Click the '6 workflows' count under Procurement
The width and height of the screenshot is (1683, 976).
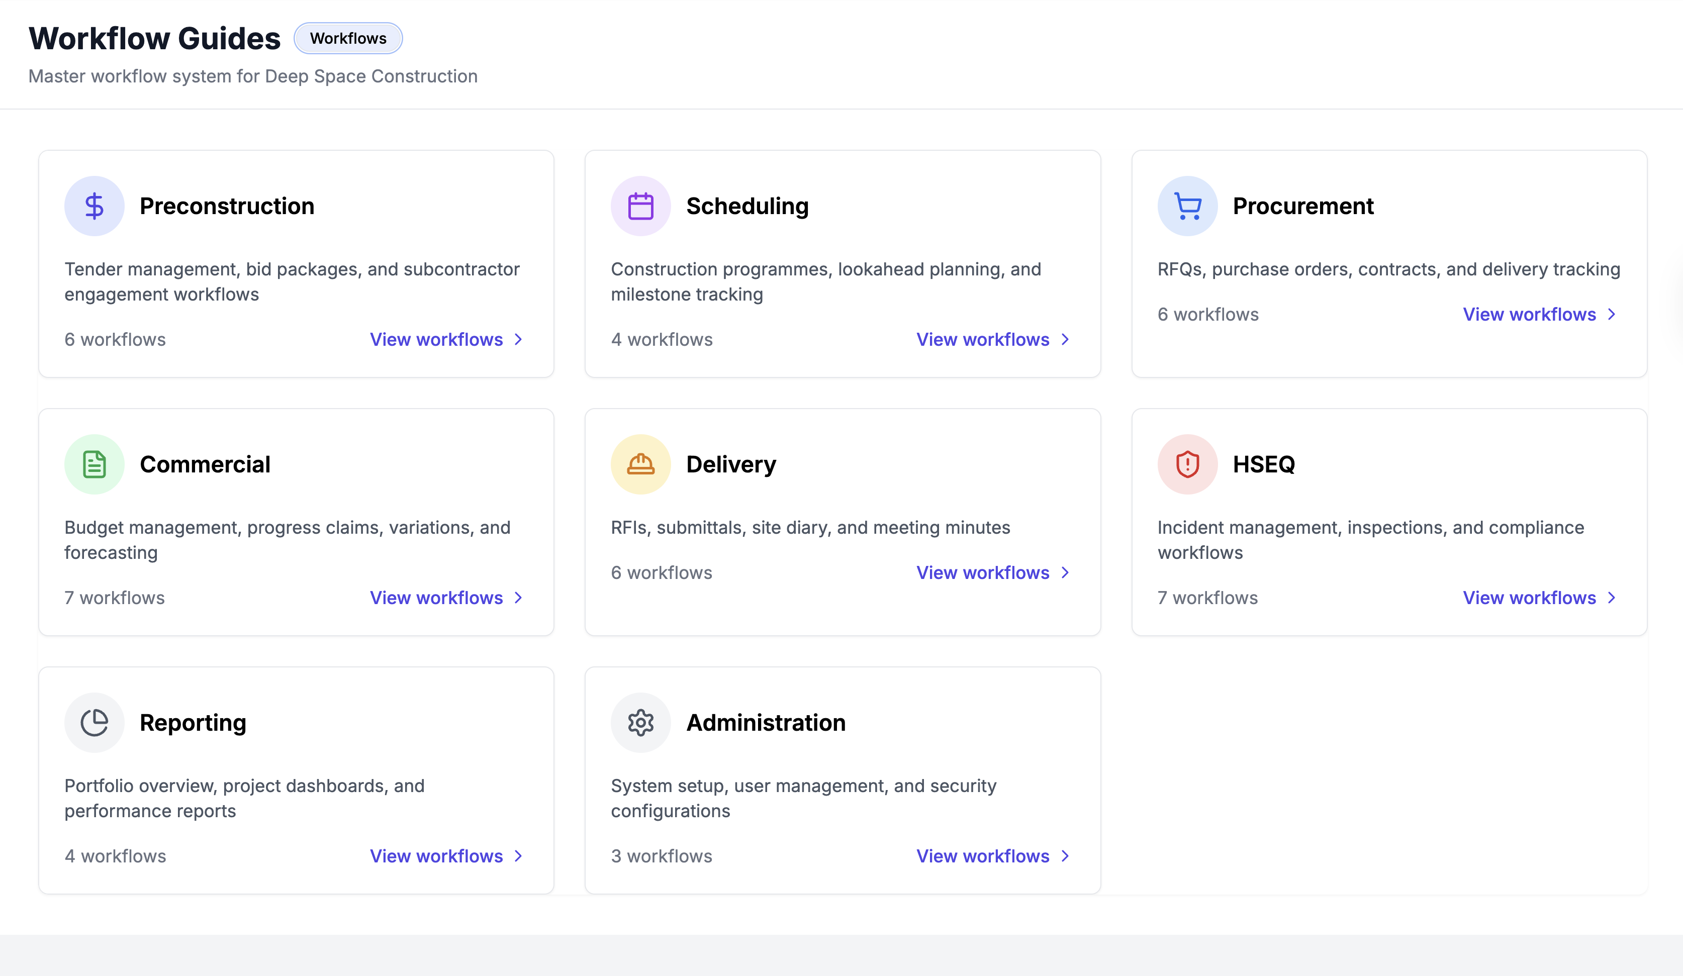tap(1208, 314)
